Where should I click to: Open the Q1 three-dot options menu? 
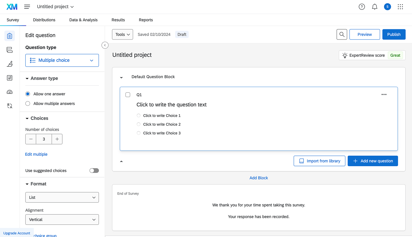pyautogui.click(x=384, y=94)
